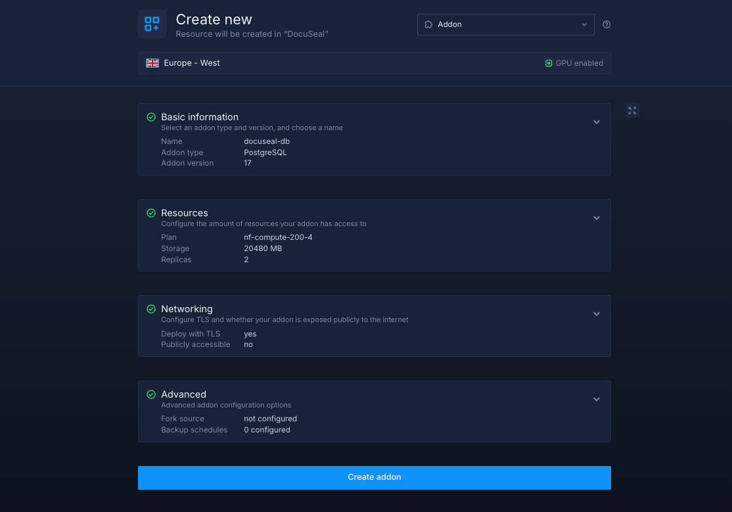Click the Advanced section heading
Image resolution: width=732 pixels, height=512 pixels.
click(x=183, y=394)
